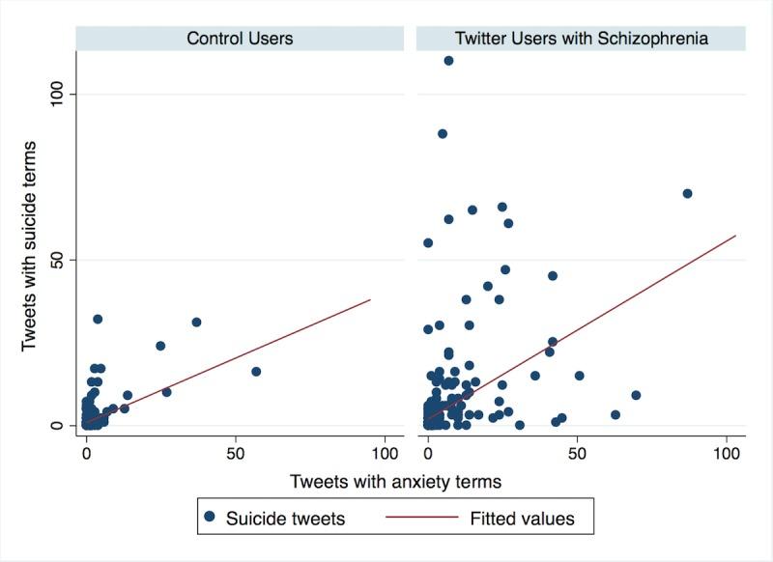The height and width of the screenshot is (562, 773).
Task: Select the Suicide tweets legend dot
Action: pyautogui.click(x=210, y=517)
